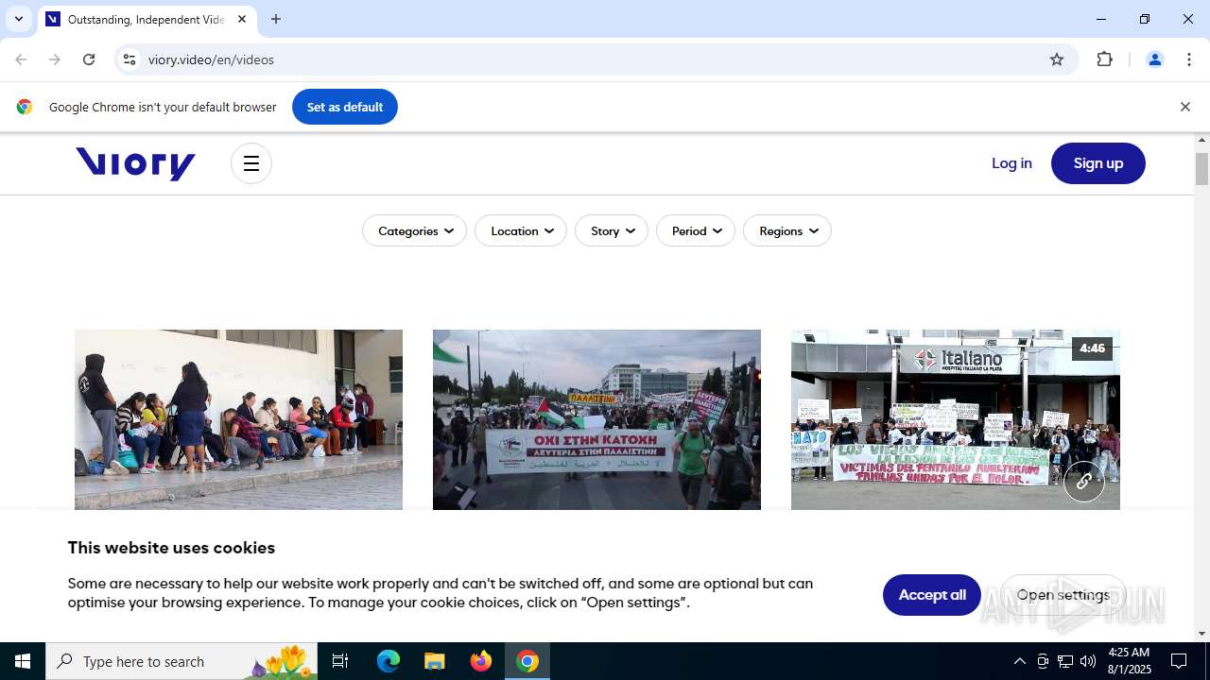
Task: Open Chrome three-dot menu
Action: coord(1189,59)
